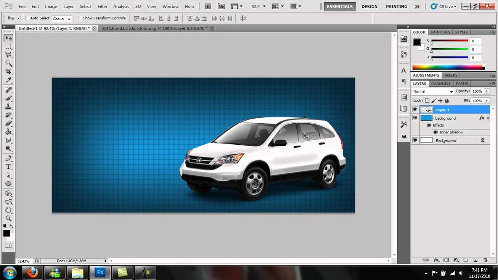Switch to the Channels tab

click(440, 84)
